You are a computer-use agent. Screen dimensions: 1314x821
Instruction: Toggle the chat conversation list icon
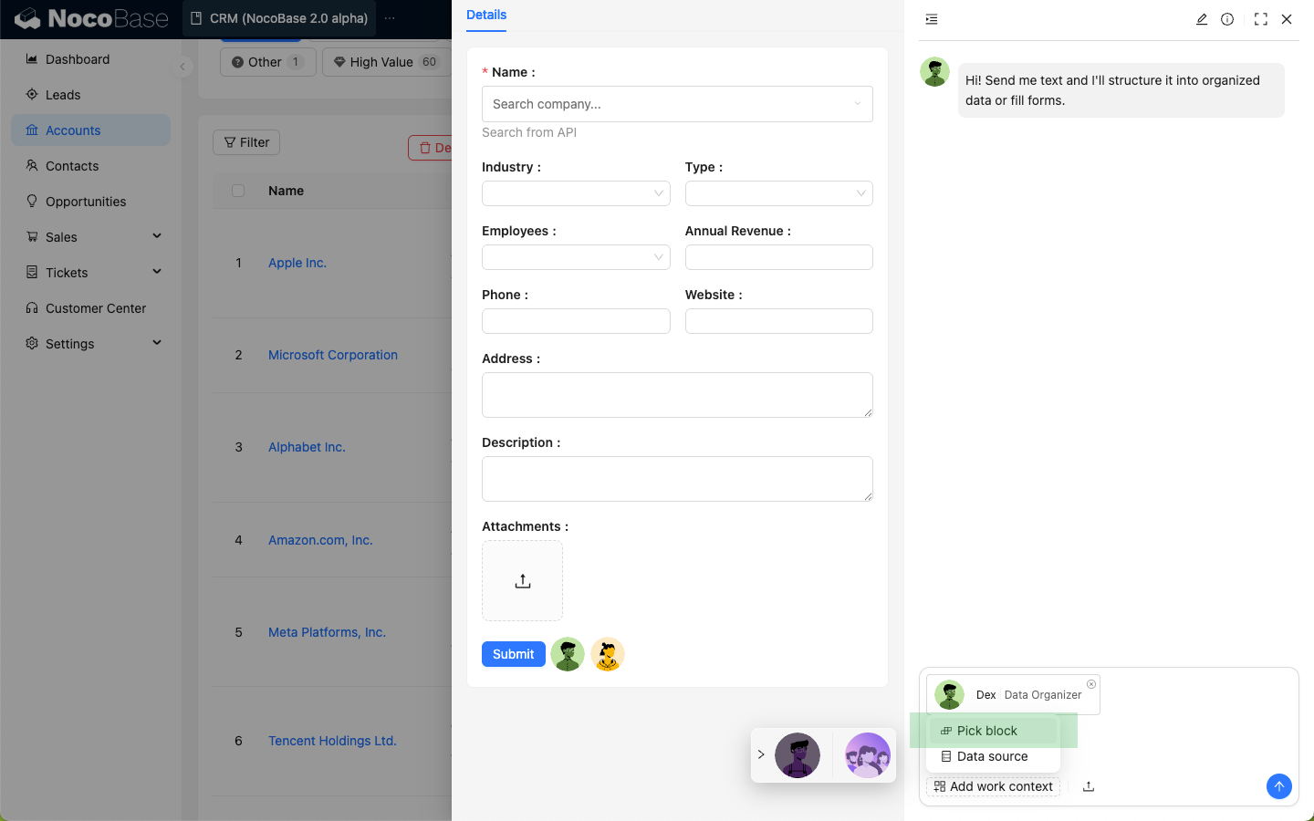tap(932, 19)
